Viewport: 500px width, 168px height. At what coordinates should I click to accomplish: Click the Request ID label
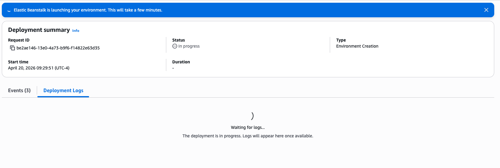coord(19,40)
